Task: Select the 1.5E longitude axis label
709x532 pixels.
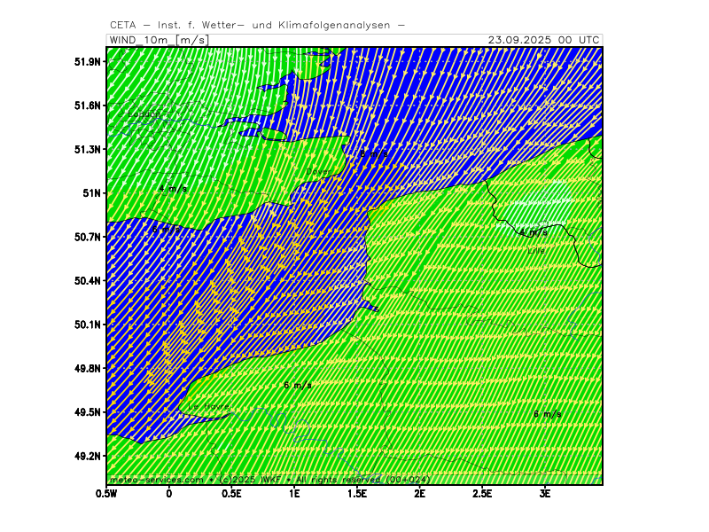Action: point(357,494)
